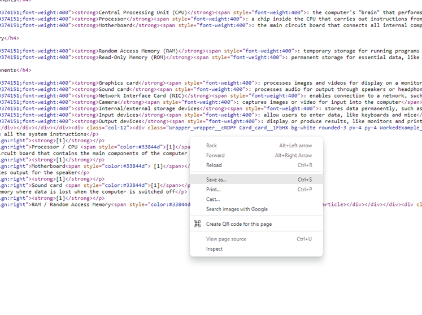Choose Create QR code for this page
This screenshot has width=422, height=315.
[238, 224]
